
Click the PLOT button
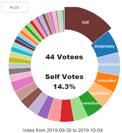15,7
